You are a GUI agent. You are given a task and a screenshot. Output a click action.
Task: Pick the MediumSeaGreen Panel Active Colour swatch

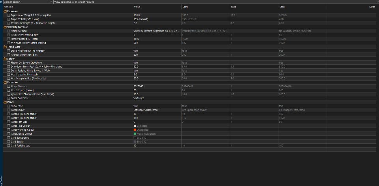pyautogui.click(x=135, y=134)
